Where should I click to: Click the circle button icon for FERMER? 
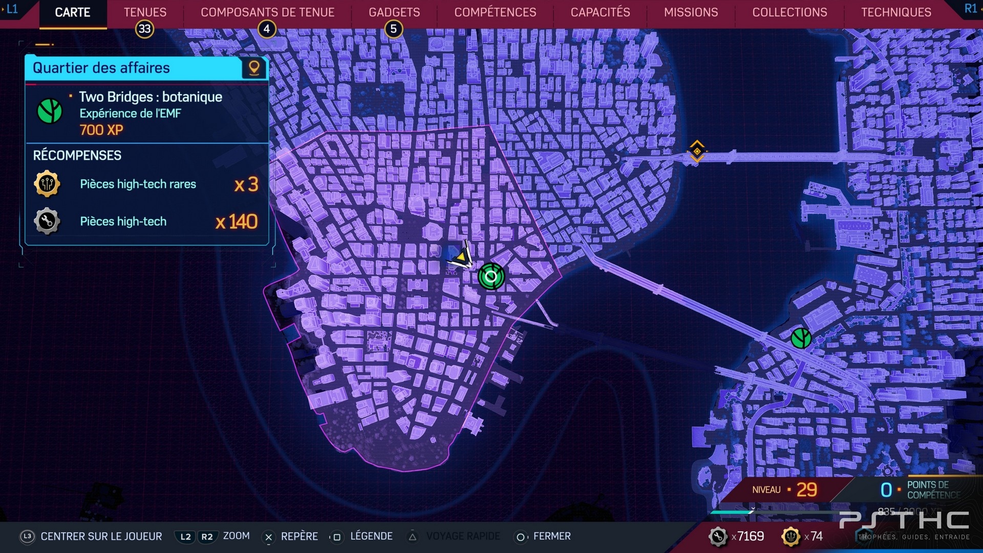coord(520,537)
